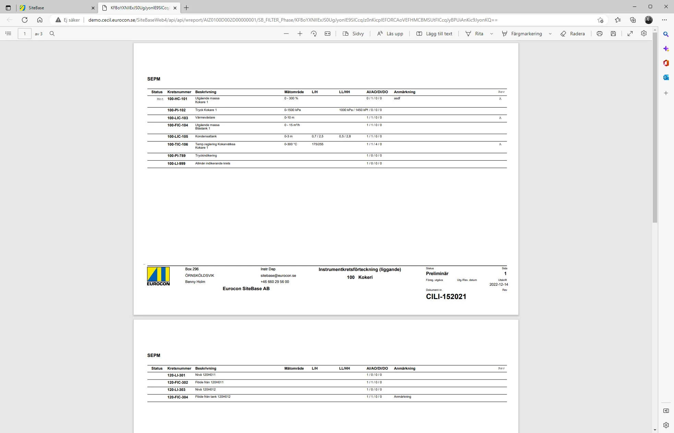Screen dimensions: 674x433
Task: Focus the address bar URL
Action: tap(293, 20)
